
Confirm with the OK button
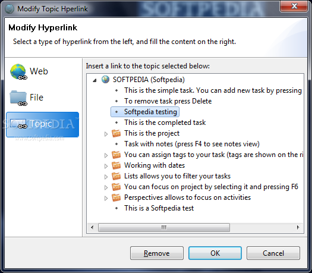(x=215, y=253)
